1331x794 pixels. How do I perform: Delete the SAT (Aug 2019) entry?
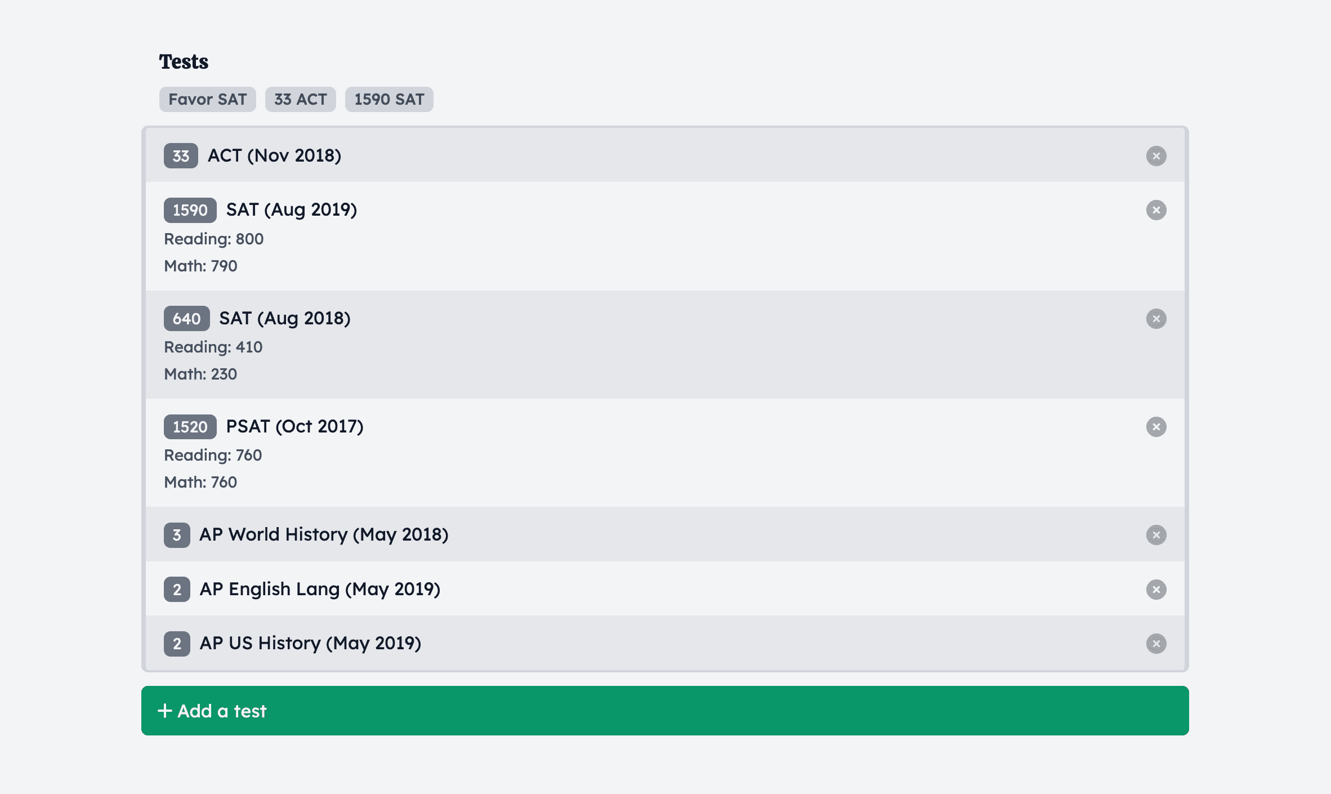click(1156, 210)
